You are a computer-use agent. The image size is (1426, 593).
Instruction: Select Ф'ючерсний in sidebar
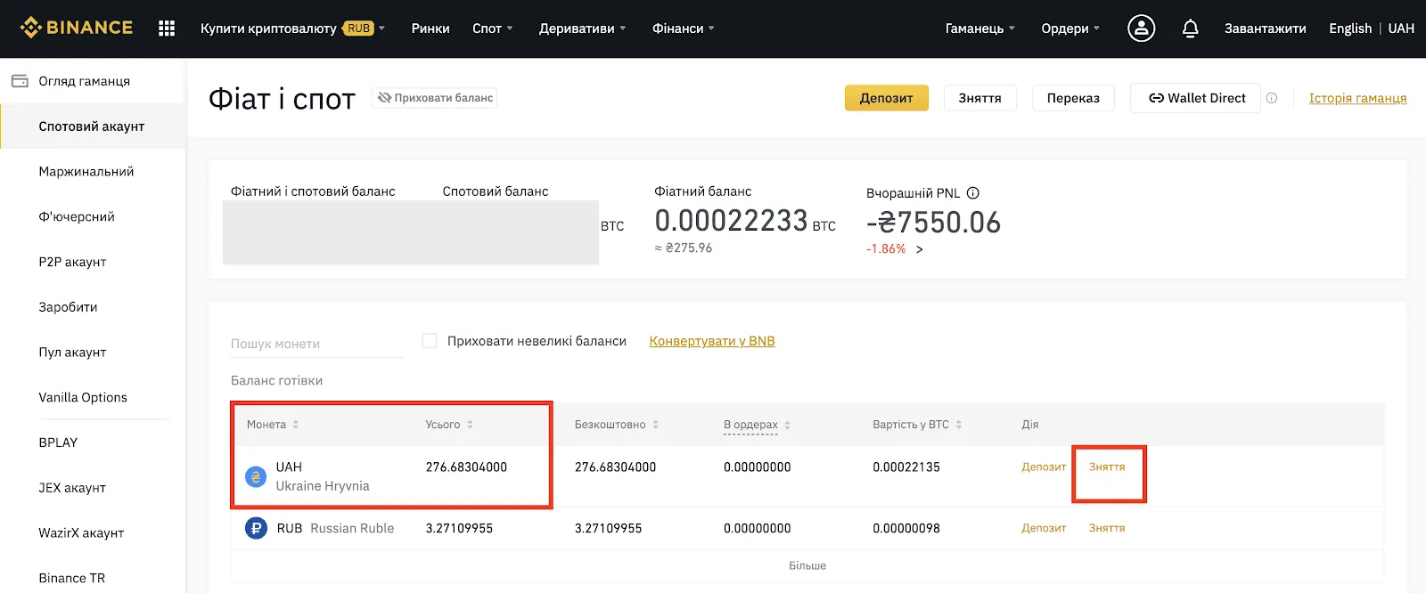pos(77,217)
